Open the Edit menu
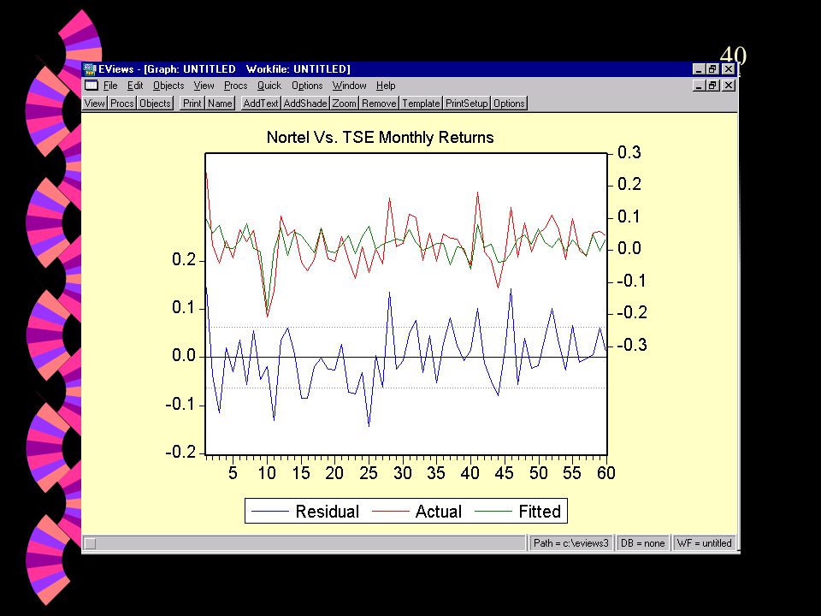Image resolution: width=821 pixels, height=616 pixels. coord(135,86)
